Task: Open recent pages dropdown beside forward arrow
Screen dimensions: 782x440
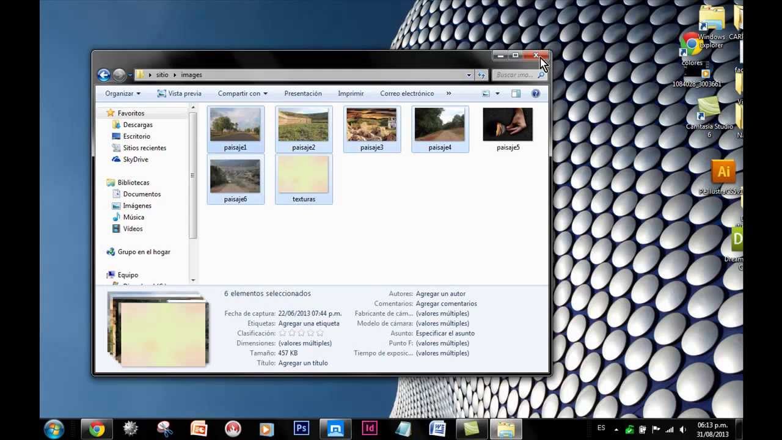Action: [x=130, y=75]
